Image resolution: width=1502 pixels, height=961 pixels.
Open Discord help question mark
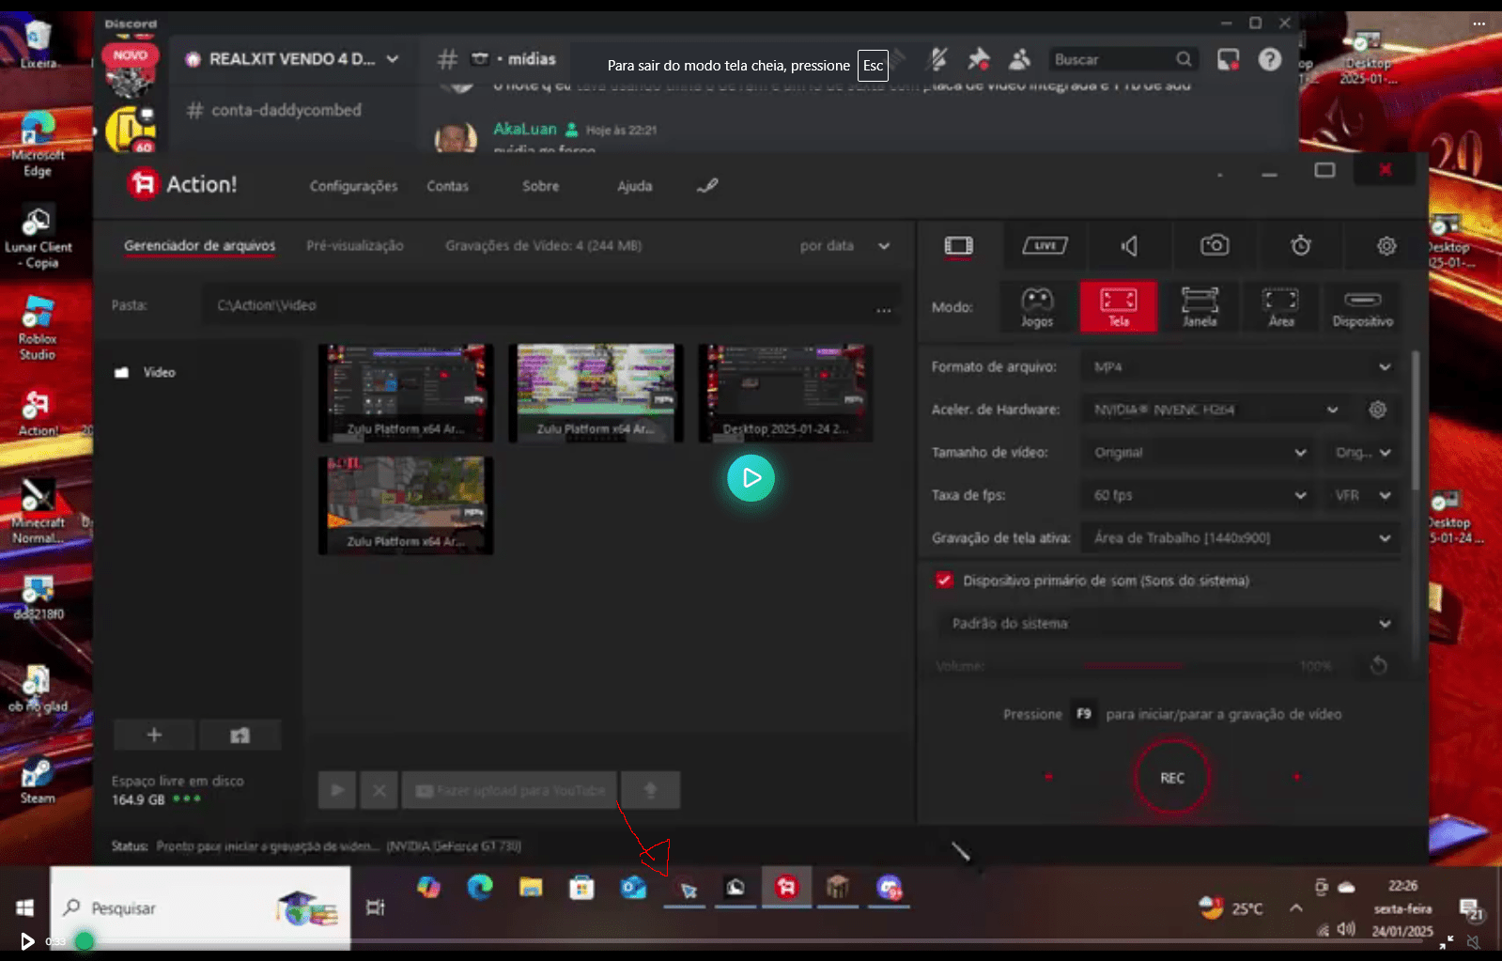point(1270,59)
